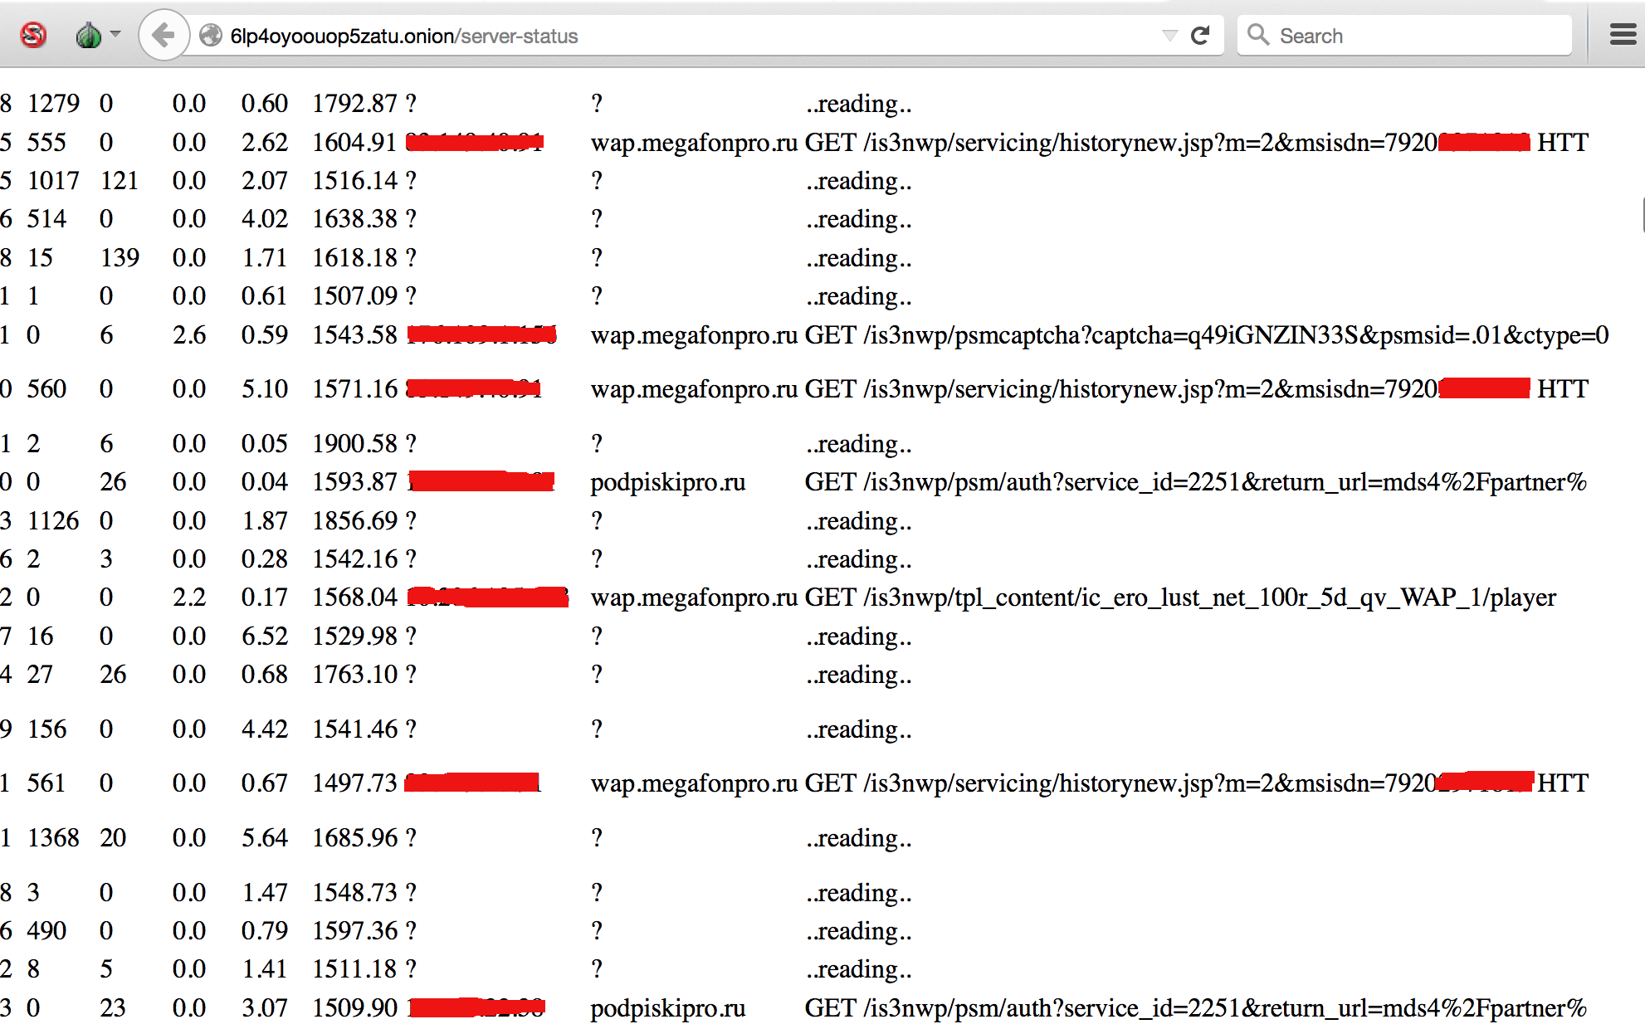Click historynew.jsp request in 1604.91 row
This screenshot has height=1029, width=1645.
[1196, 143]
